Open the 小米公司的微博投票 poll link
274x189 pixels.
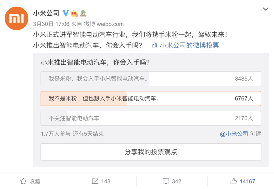coord(189,45)
